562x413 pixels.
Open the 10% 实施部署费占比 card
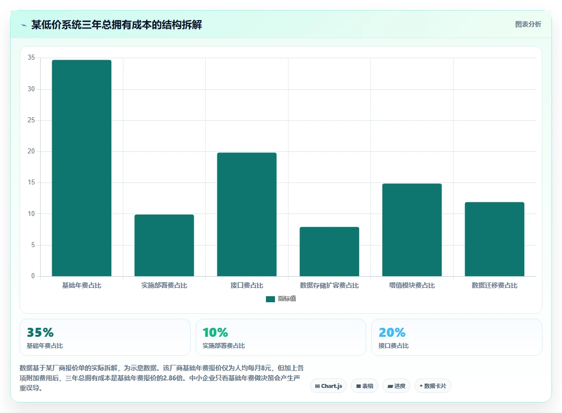click(280, 337)
